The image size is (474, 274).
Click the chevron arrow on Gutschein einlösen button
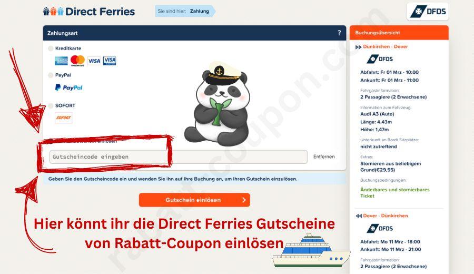point(244,200)
